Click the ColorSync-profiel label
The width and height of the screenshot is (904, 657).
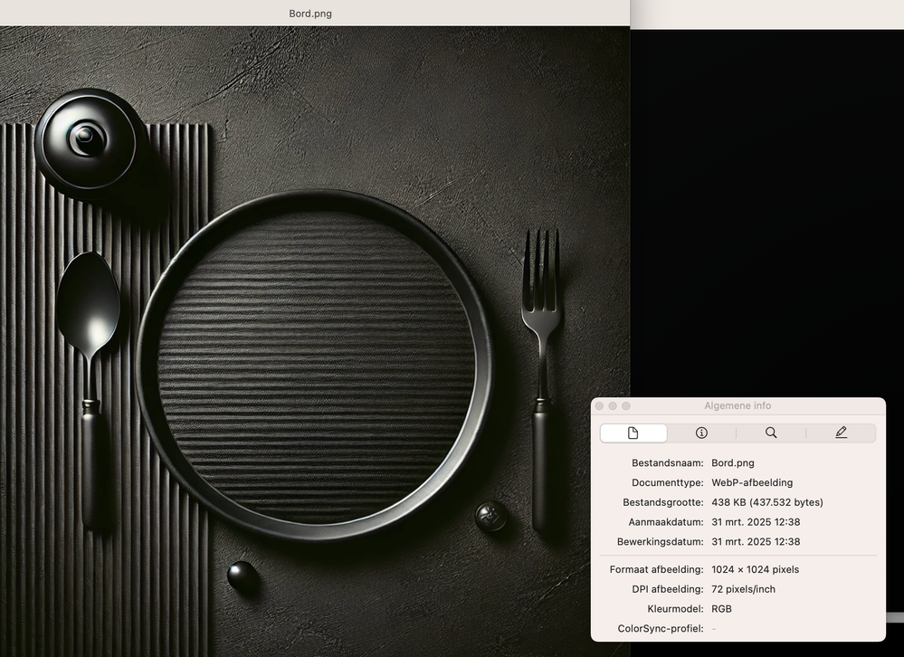661,628
